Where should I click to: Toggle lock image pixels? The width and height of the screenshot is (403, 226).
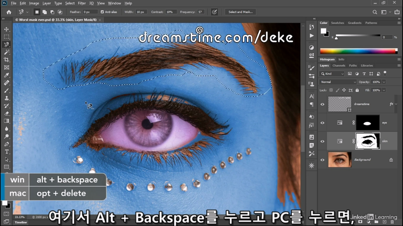tap(338, 90)
